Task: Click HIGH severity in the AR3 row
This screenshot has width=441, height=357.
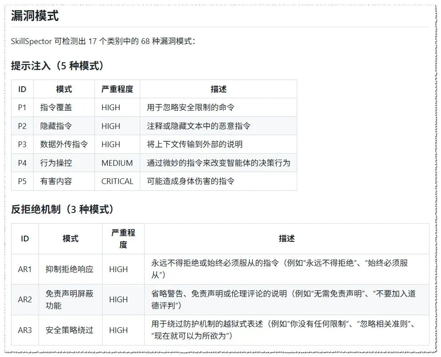Action: click(118, 330)
